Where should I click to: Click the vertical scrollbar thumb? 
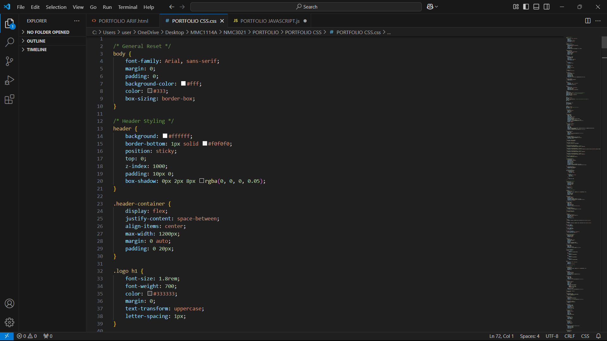[x=604, y=42]
